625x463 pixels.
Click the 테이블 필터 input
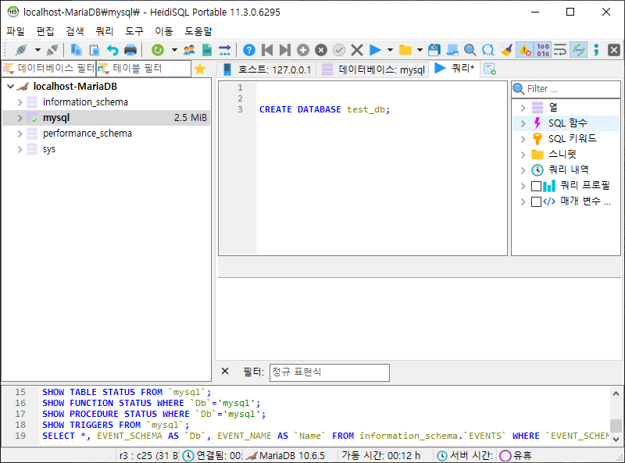pos(144,69)
